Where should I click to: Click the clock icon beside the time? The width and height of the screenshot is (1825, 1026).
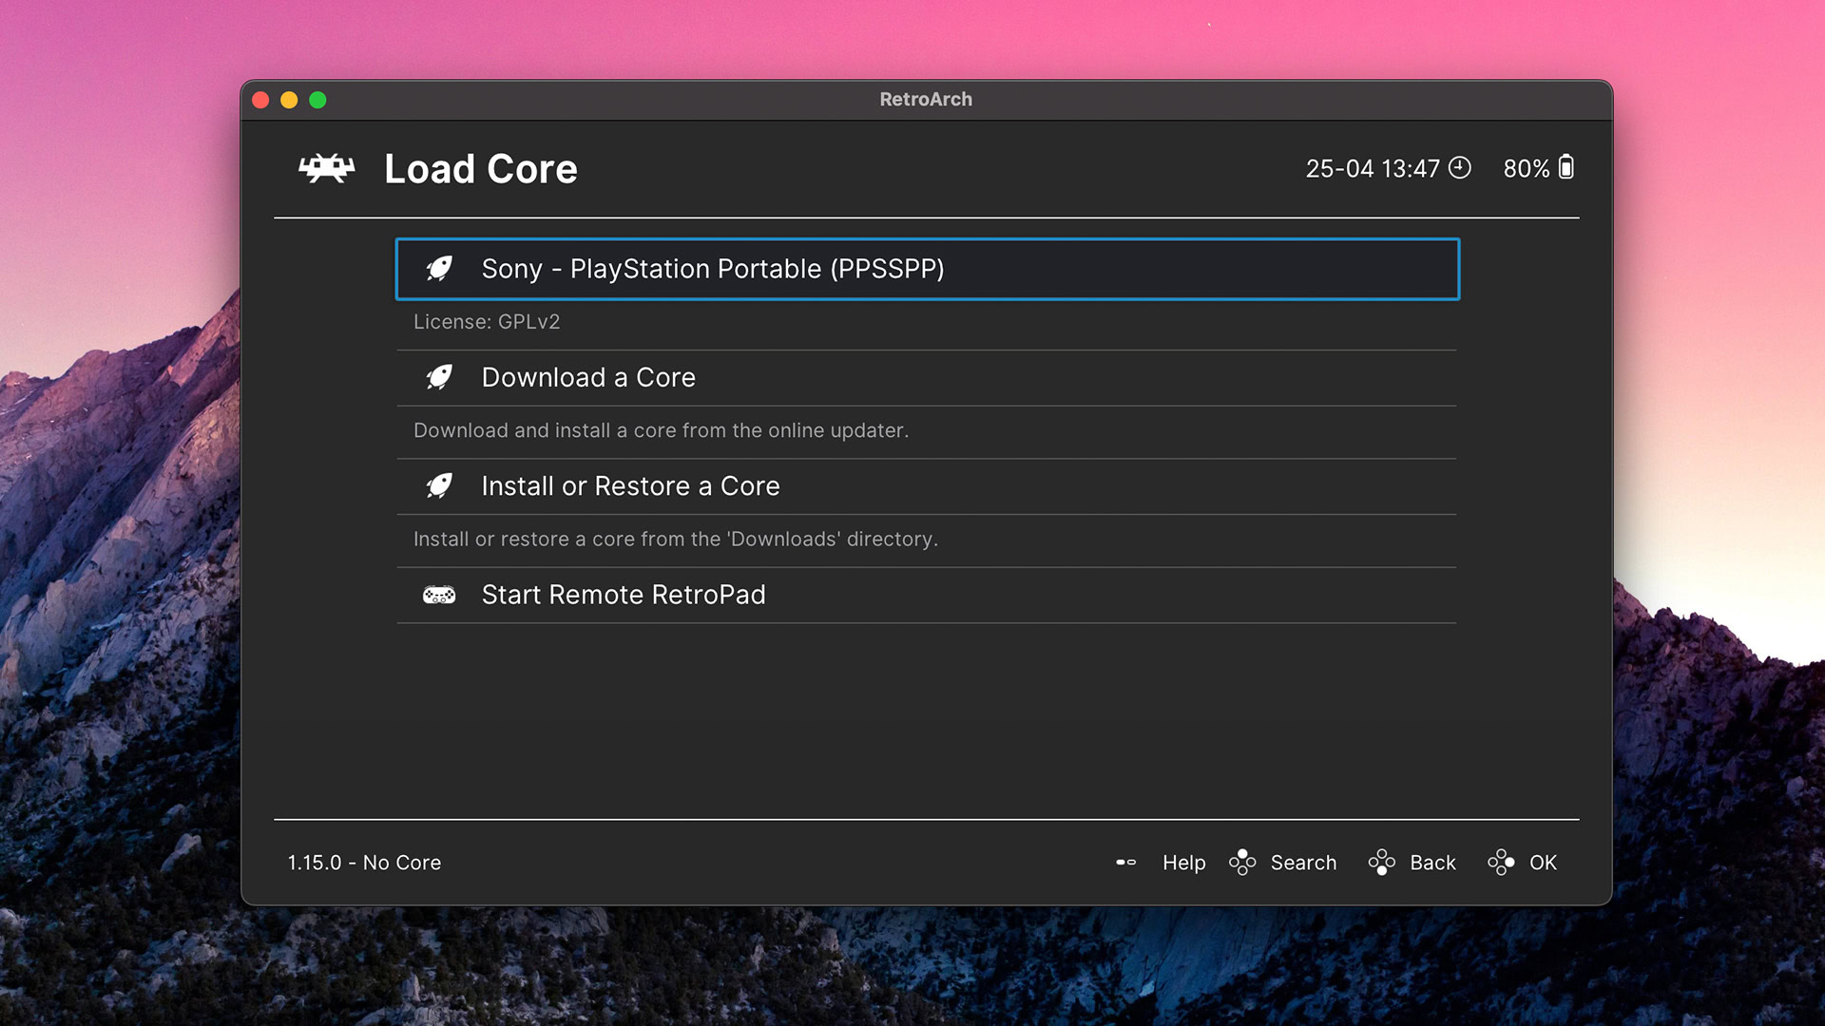[1460, 168]
